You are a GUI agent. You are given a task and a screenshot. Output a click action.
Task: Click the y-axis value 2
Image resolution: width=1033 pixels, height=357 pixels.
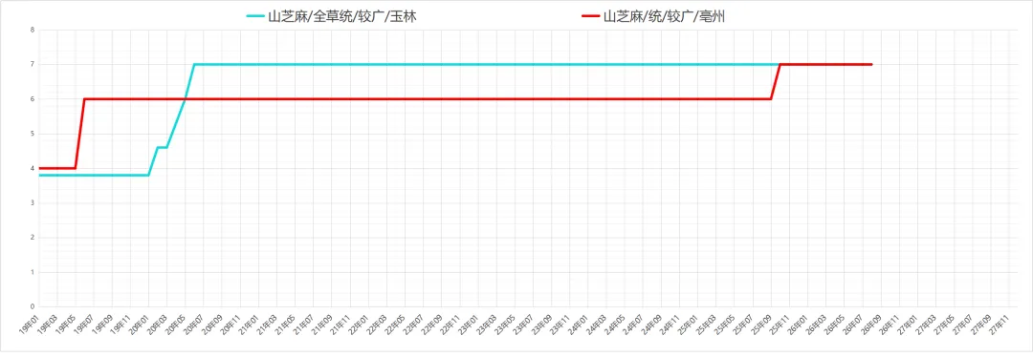pyautogui.click(x=32, y=238)
